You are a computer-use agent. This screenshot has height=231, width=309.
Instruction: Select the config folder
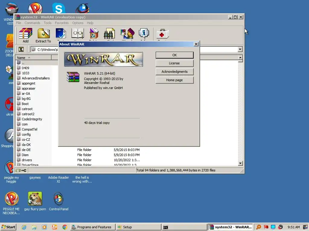(26, 134)
